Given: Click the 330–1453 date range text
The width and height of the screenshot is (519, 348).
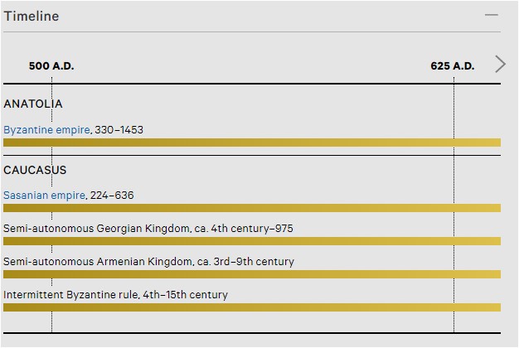Looking at the screenshot, I should (119, 130).
